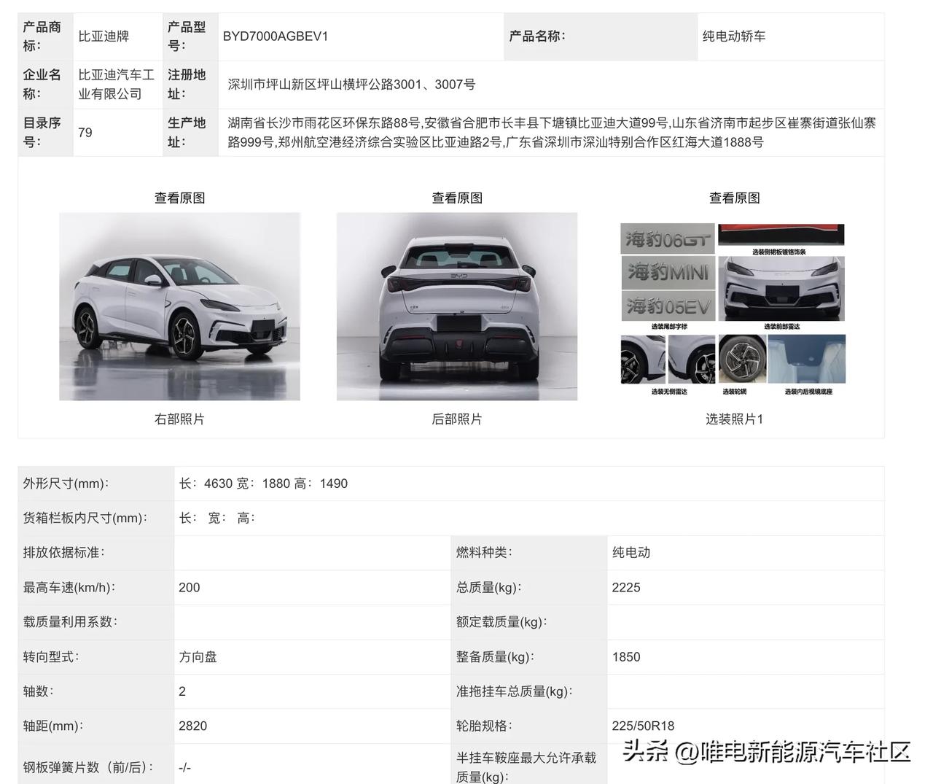The width and height of the screenshot is (933, 784).
Task: Click the 转向型式 label
Action: [x=51, y=656]
